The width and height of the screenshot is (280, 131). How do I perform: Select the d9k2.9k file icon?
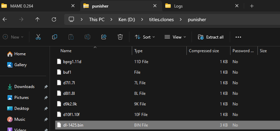(x=59, y=104)
